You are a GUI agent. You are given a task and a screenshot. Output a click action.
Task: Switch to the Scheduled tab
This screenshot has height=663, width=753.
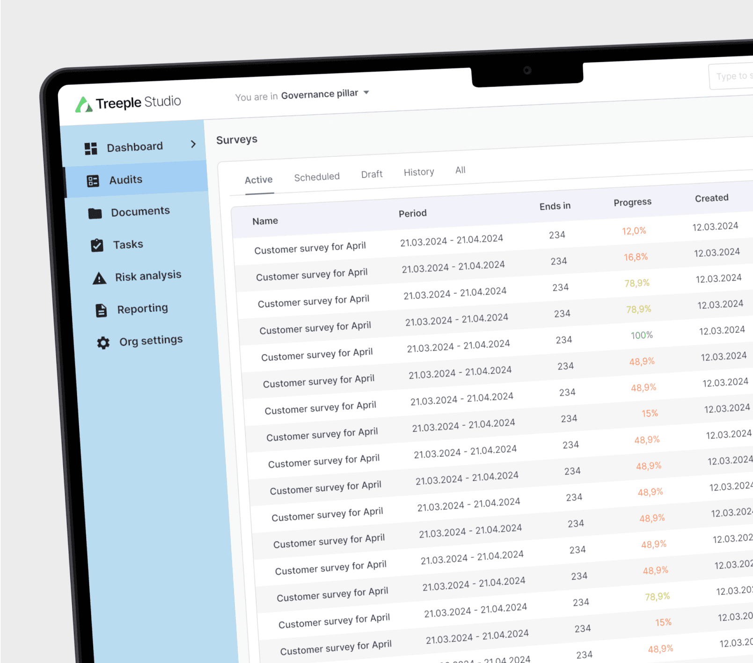pyautogui.click(x=317, y=176)
